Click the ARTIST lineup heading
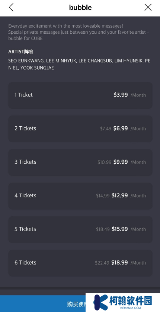This screenshot has width=160, height=312. tap(21, 52)
